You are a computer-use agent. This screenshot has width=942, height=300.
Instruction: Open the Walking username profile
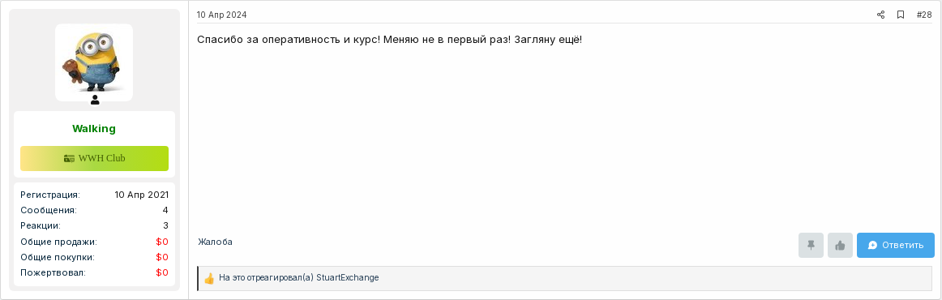[94, 129]
